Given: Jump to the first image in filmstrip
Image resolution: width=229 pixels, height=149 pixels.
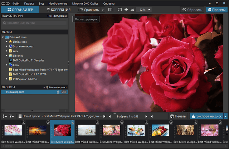Looking at the screenshot, I should pos(104,116).
